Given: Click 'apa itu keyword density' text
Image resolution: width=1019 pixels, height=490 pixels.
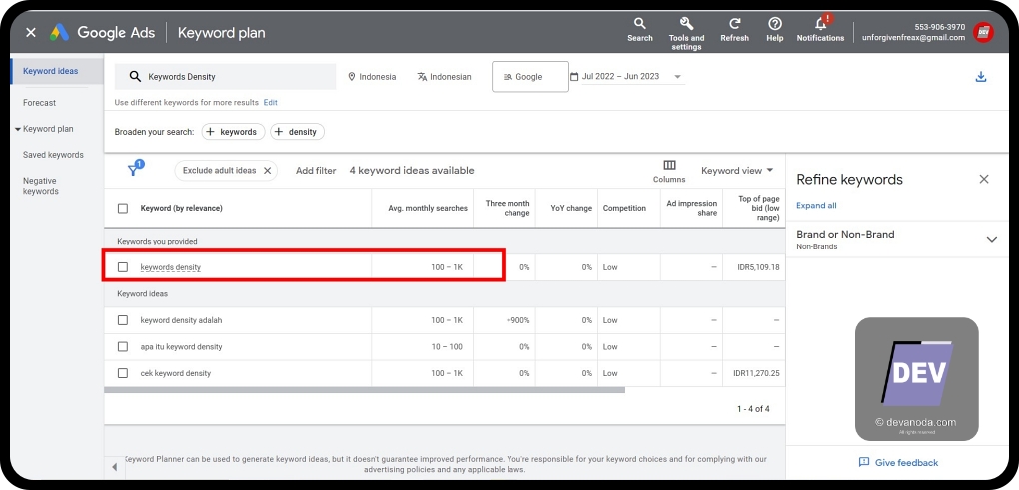Looking at the screenshot, I should pos(181,347).
